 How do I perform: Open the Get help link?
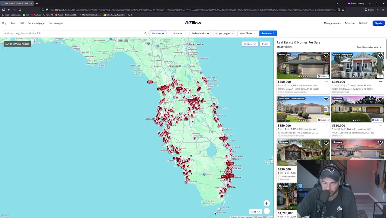(363, 23)
